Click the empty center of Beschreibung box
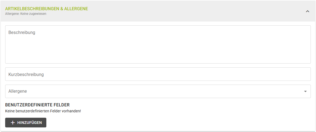316x132 pixels. [x=158, y=46]
